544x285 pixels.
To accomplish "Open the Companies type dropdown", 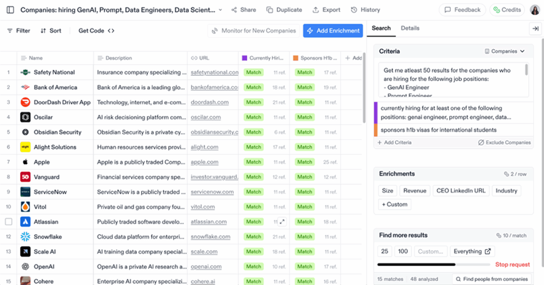I will pos(505,51).
